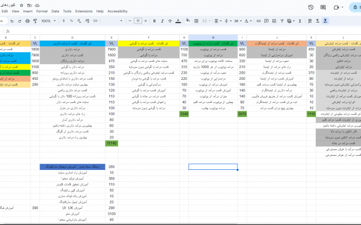Open the Help menu
Viewport: 361px width, 225px height.
pos(100,11)
